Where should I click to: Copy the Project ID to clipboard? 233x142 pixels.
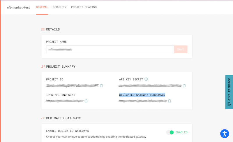click(101, 85)
